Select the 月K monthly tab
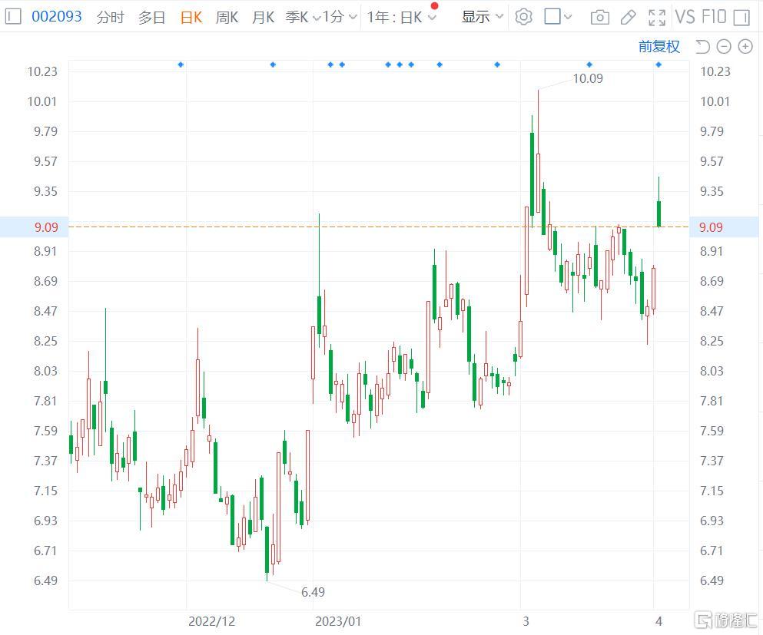The image size is (763, 635). 263,18
